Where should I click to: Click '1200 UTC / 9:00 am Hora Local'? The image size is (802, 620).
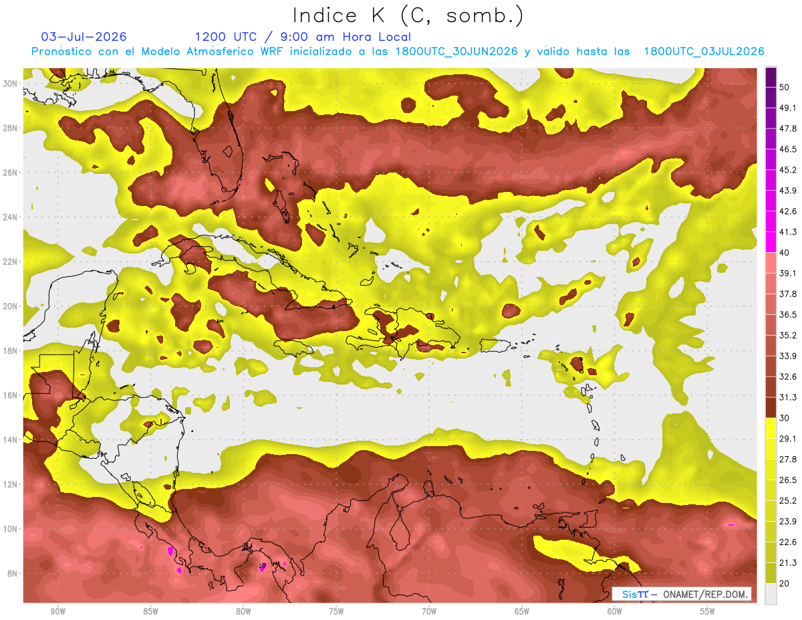303,37
